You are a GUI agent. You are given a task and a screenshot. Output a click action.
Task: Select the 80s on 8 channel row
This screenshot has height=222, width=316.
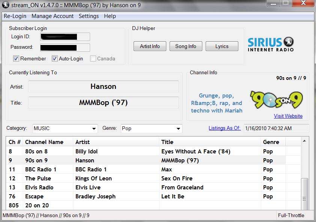(x=153, y=151)
